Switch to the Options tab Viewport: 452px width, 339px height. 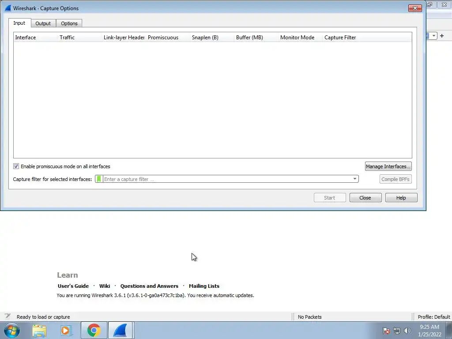point(69,23)
